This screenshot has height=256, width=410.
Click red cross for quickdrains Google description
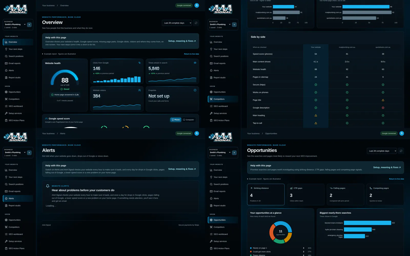pos(383,108)
